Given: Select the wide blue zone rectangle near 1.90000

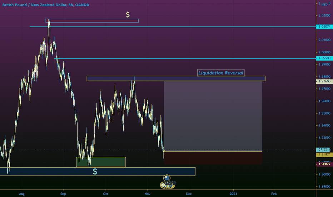Looking at the screenshot, I should pos(98,172).
